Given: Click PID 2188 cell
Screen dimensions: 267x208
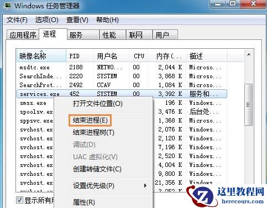Looking at the screenshot, I should [x=76, y=67].
